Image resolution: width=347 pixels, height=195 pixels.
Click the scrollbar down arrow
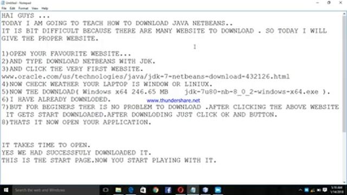[x=344, y=183]
